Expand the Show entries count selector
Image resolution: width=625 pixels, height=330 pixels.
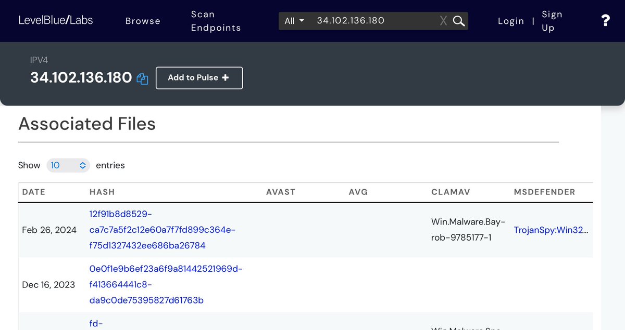pos(68,165)
